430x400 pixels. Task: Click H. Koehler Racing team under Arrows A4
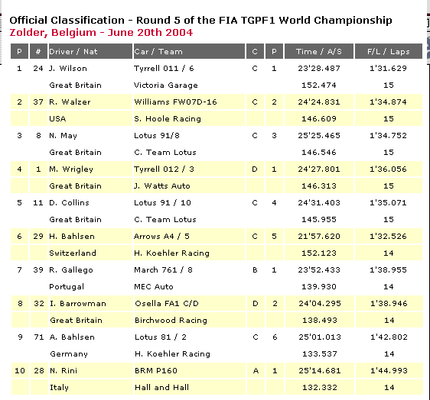tap(171, 253)
